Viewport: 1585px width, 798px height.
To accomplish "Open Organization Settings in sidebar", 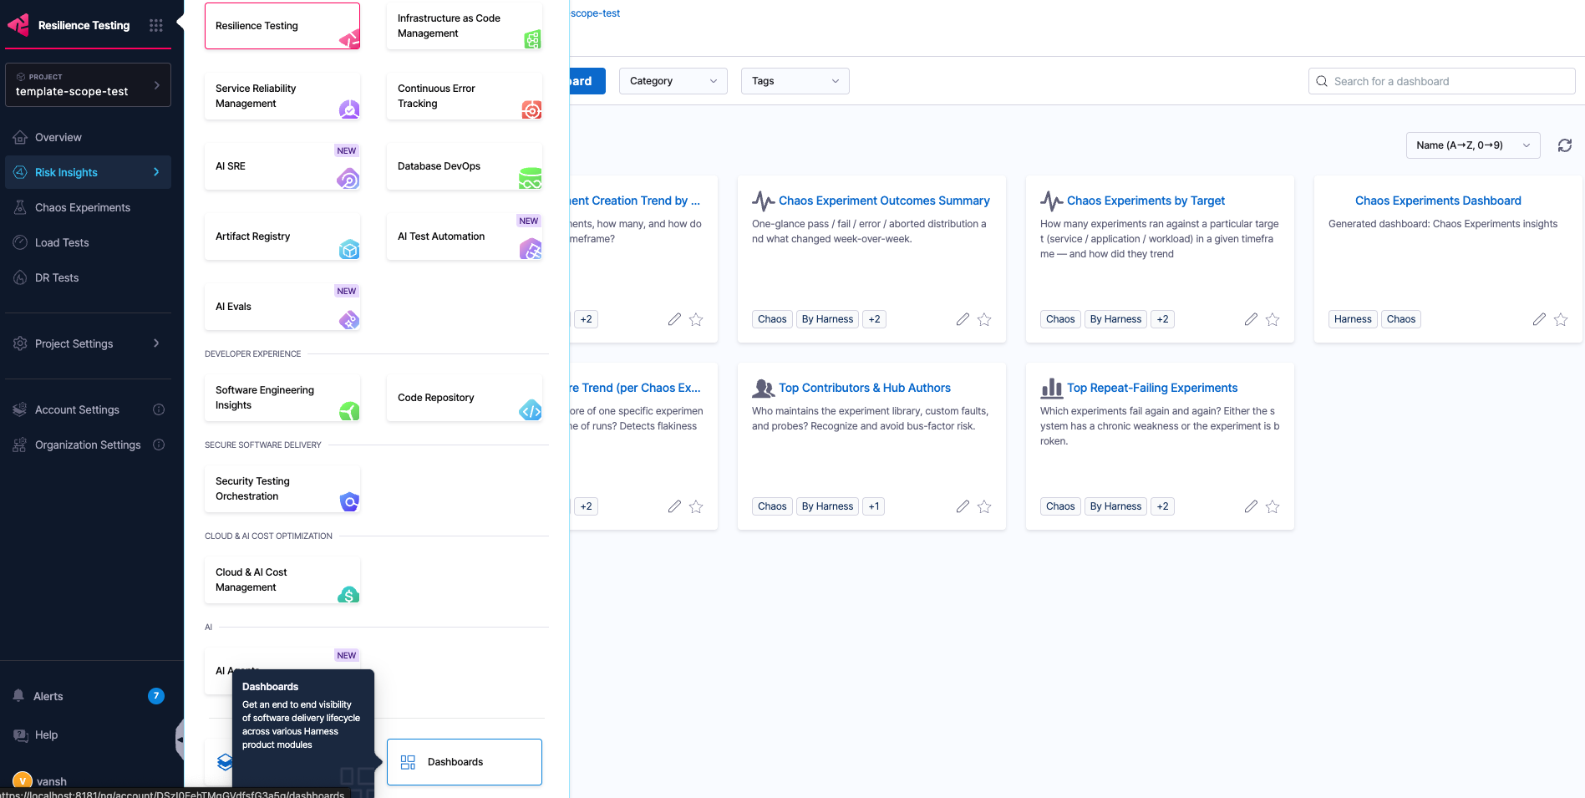I will (77, 445).
